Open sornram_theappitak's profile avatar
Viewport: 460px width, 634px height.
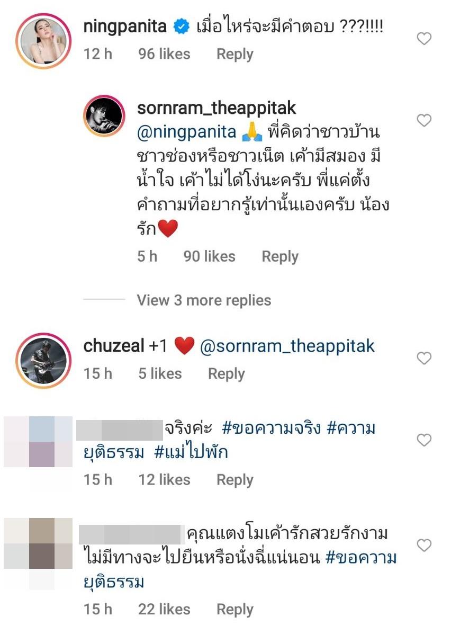(104, 115)
